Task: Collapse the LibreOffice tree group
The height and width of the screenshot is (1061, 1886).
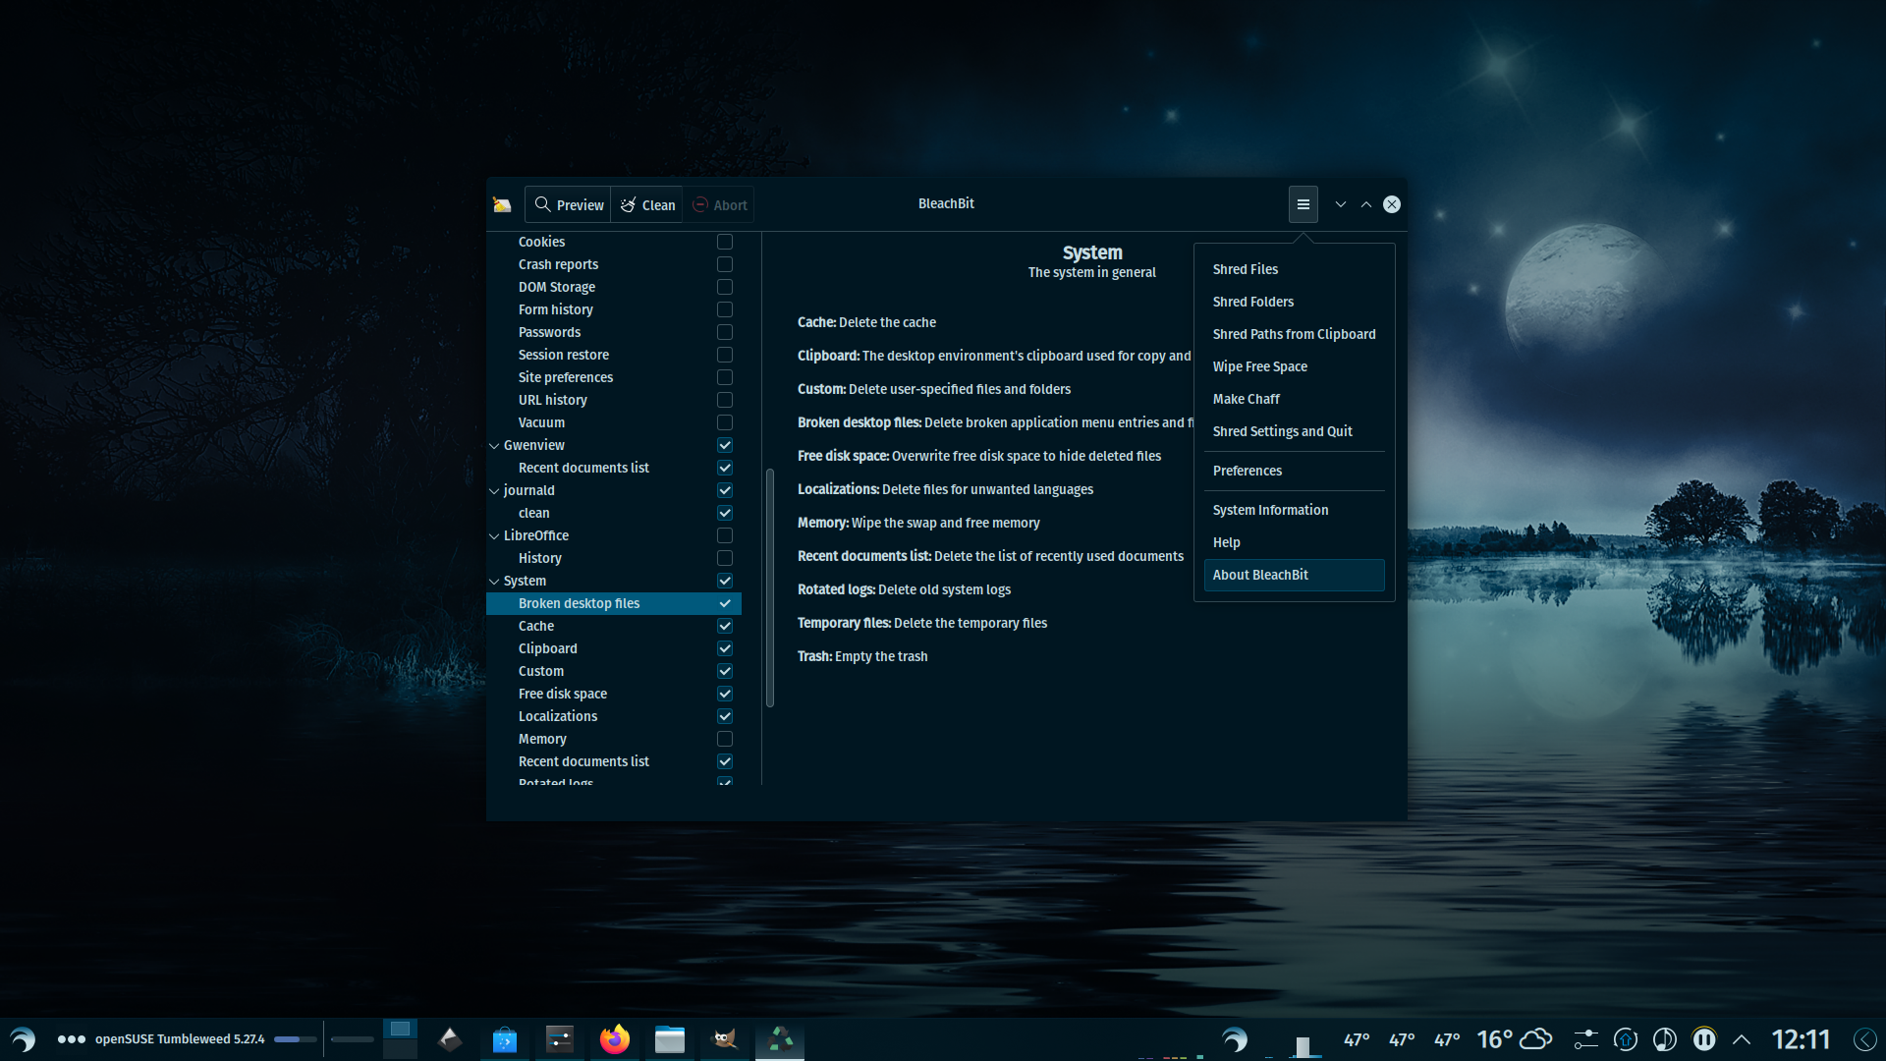Action: [494, 535]
